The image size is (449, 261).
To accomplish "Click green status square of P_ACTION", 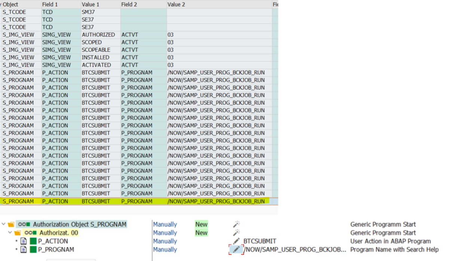I will click(x=33, y=241).
